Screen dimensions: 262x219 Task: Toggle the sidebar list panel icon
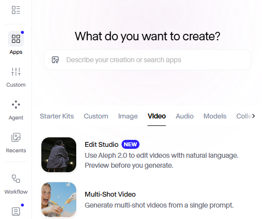(x=16, y=10)
